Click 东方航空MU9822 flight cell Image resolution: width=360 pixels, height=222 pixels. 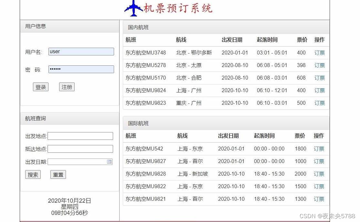click(x=145, y=187)
